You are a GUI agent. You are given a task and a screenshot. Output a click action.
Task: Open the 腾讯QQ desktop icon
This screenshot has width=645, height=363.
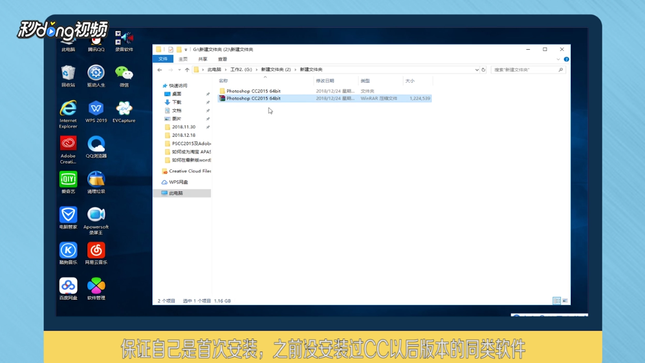click(x=96, y=43)
